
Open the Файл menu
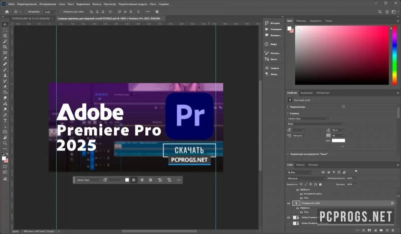coord(12,4)
